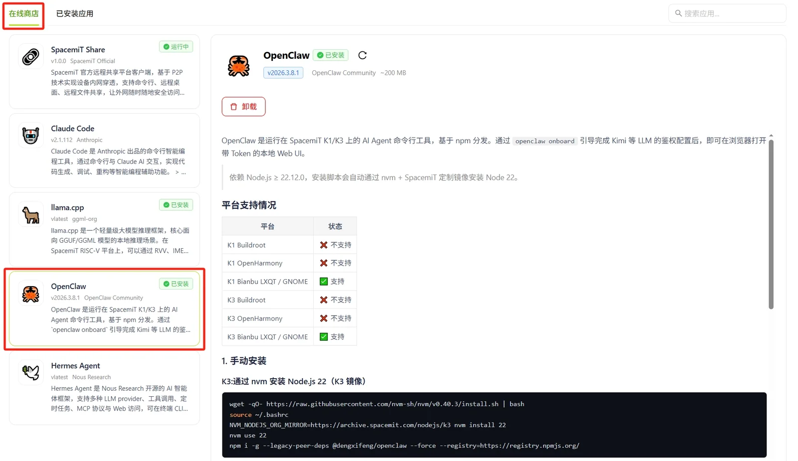Image resolution: width=798 pixels, height=461 pixels.
Task: Open the Hermes Agent card title
Action: pos(75,366)
